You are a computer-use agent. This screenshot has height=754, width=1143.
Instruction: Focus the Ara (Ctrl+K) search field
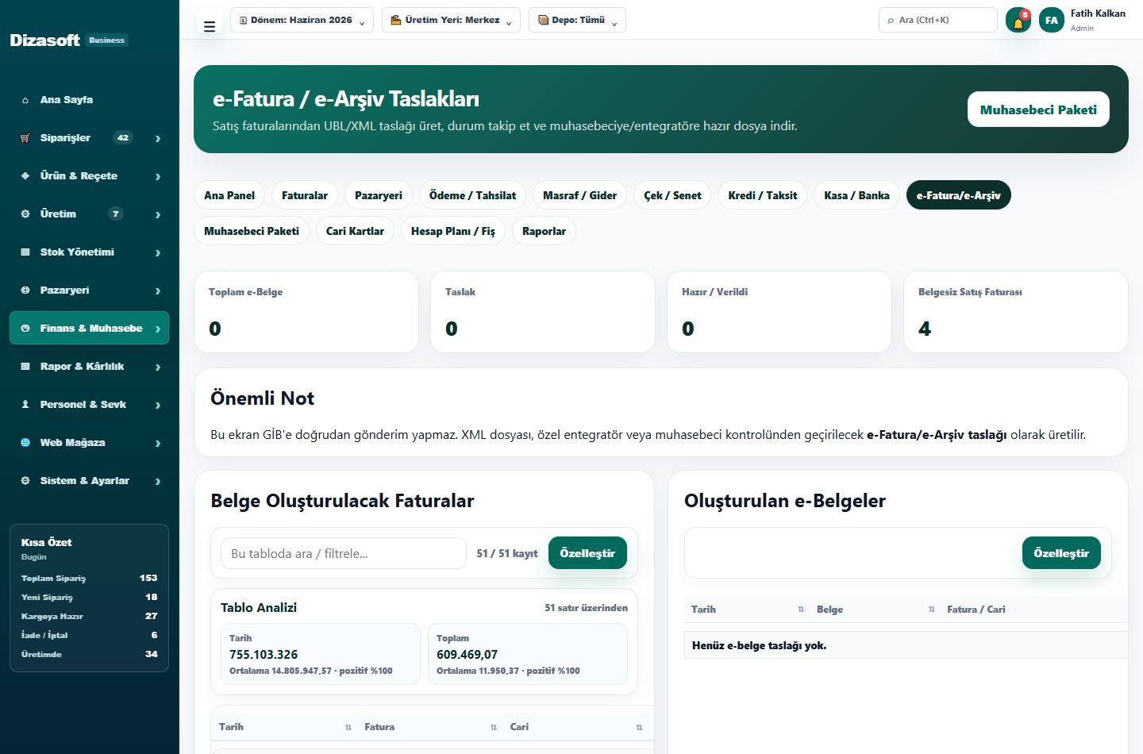click(x=938, y=20)
